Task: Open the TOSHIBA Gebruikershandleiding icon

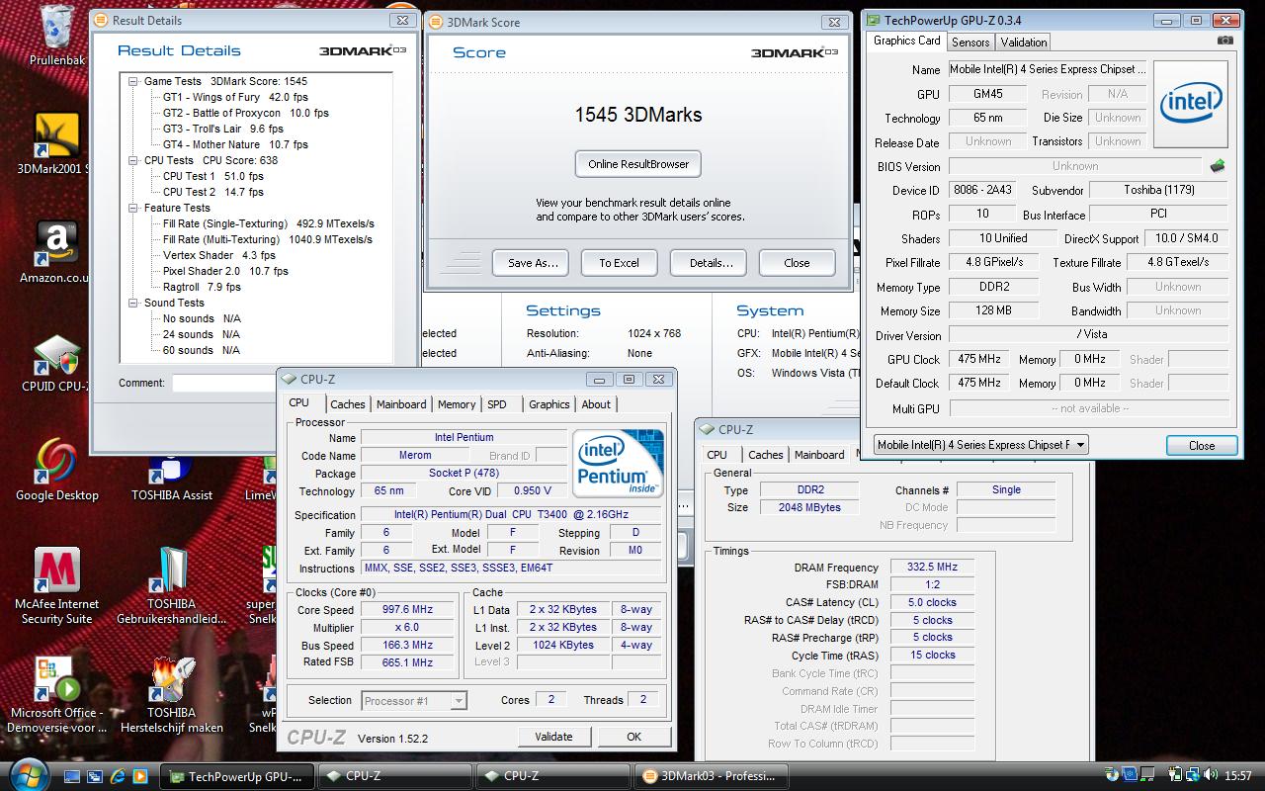Action: (171, 586)
